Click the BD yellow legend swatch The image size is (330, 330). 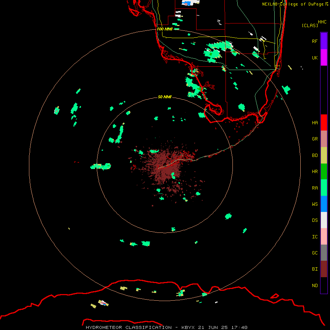[324, 155]
